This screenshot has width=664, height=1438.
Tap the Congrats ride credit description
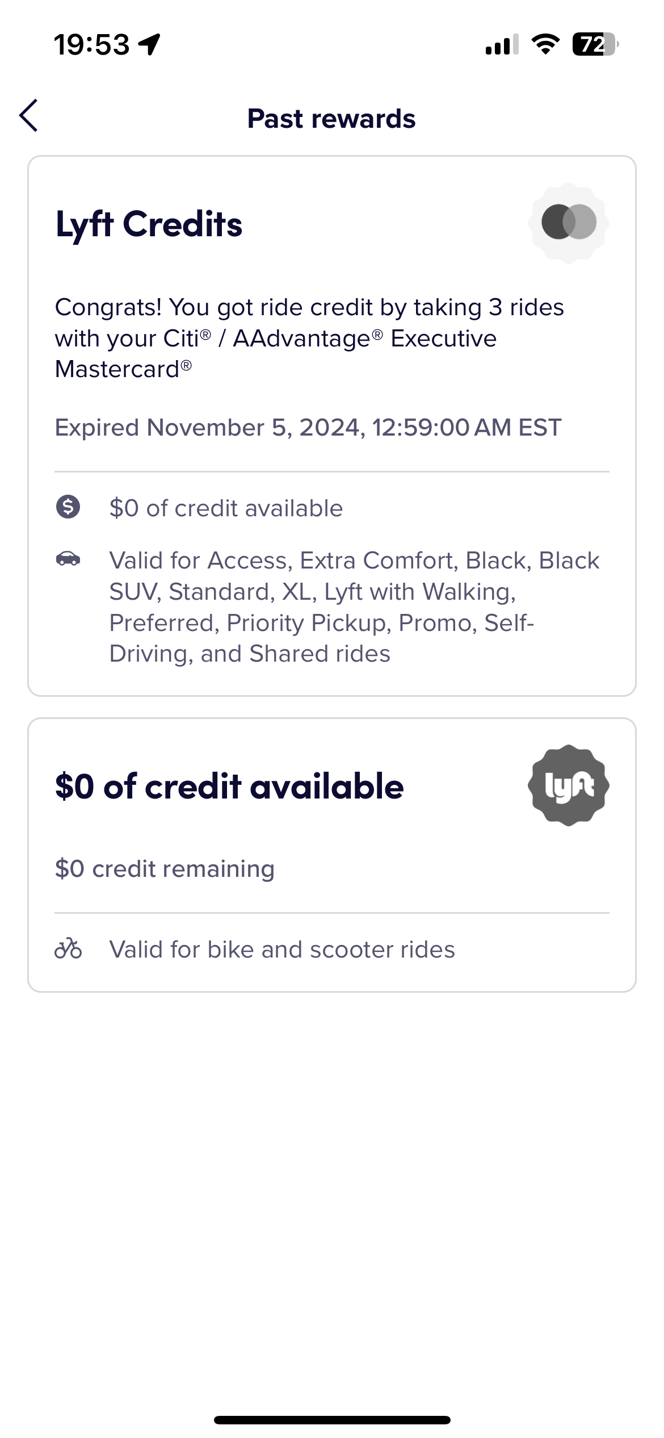309,338
